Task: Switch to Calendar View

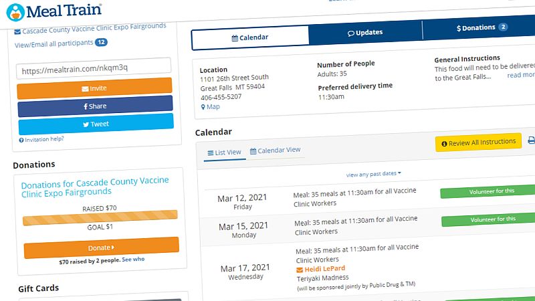Action: (276, 150)
